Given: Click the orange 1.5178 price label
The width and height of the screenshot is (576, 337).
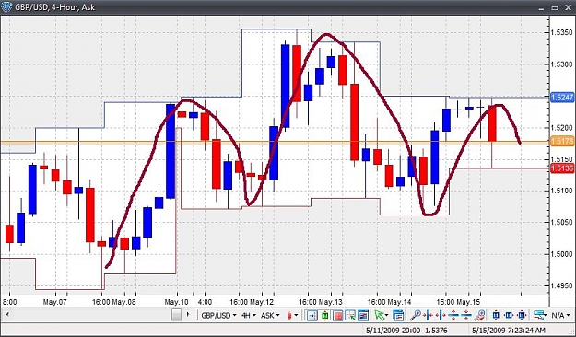Looking at the screenshot, I should click(561, 141).
